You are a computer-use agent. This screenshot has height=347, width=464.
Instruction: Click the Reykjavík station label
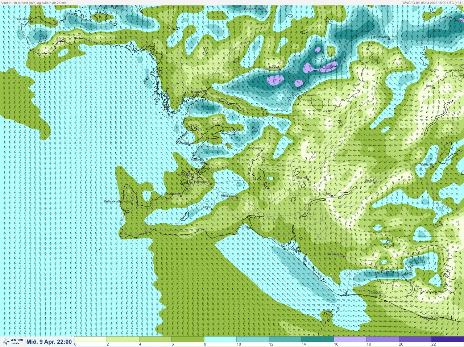[185, 175]
